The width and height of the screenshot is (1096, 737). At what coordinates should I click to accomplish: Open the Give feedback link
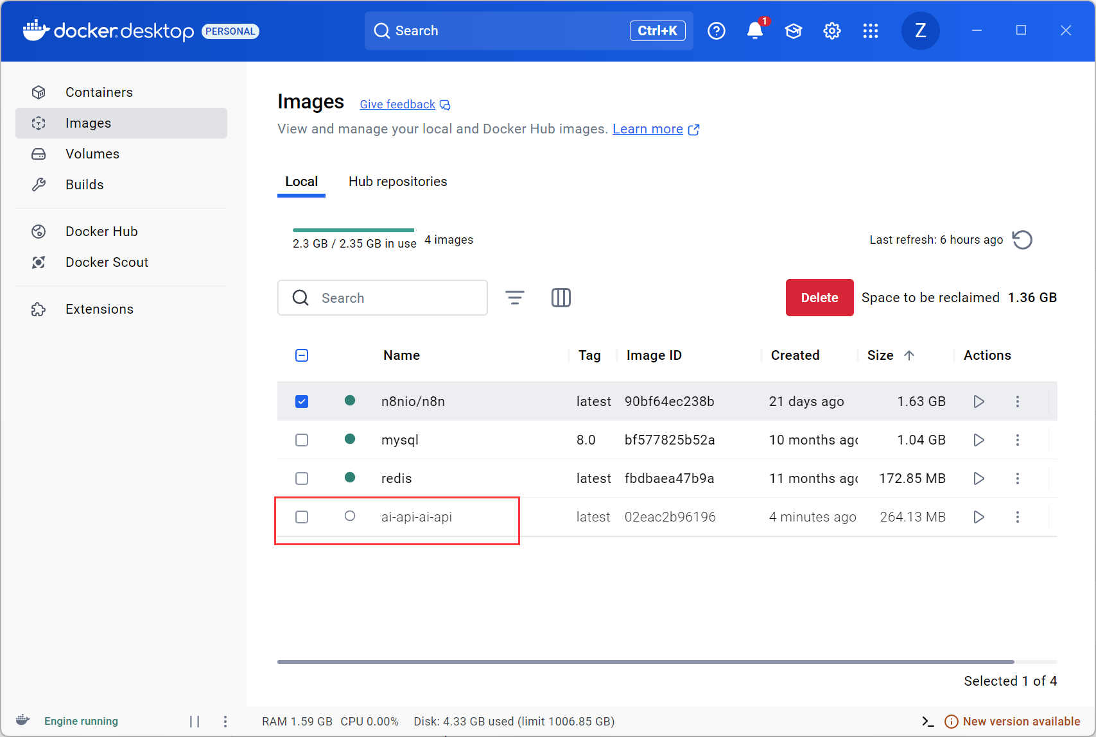point(405,105)
